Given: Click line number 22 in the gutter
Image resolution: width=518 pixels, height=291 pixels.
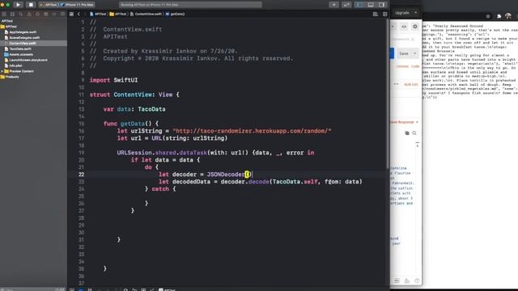Looking at the screenshot, I should (x=81, y=175).
